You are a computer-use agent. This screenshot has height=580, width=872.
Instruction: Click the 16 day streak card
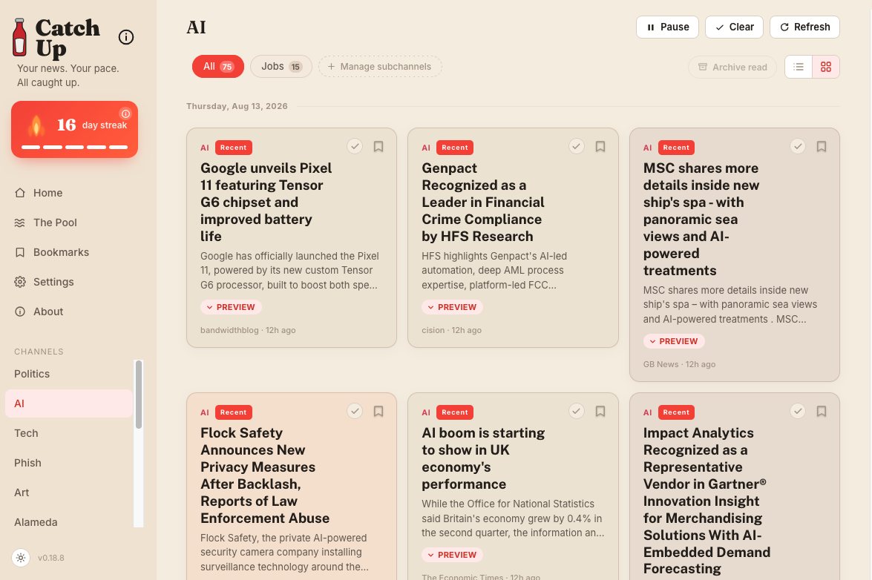pyautogui.click(x=74, y=130)
